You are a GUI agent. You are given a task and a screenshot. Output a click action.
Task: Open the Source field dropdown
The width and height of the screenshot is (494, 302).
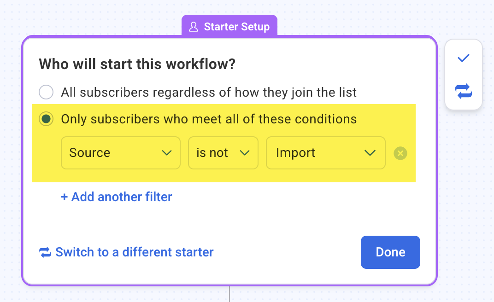coord(120,153)
